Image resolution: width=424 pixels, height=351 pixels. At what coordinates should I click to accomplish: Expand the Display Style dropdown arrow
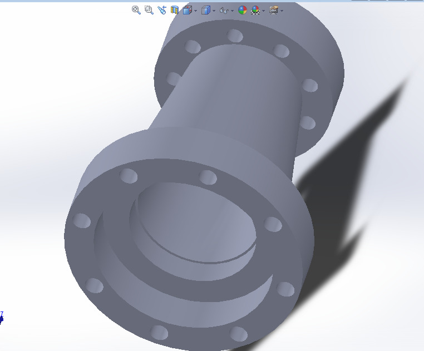[214, 11]
